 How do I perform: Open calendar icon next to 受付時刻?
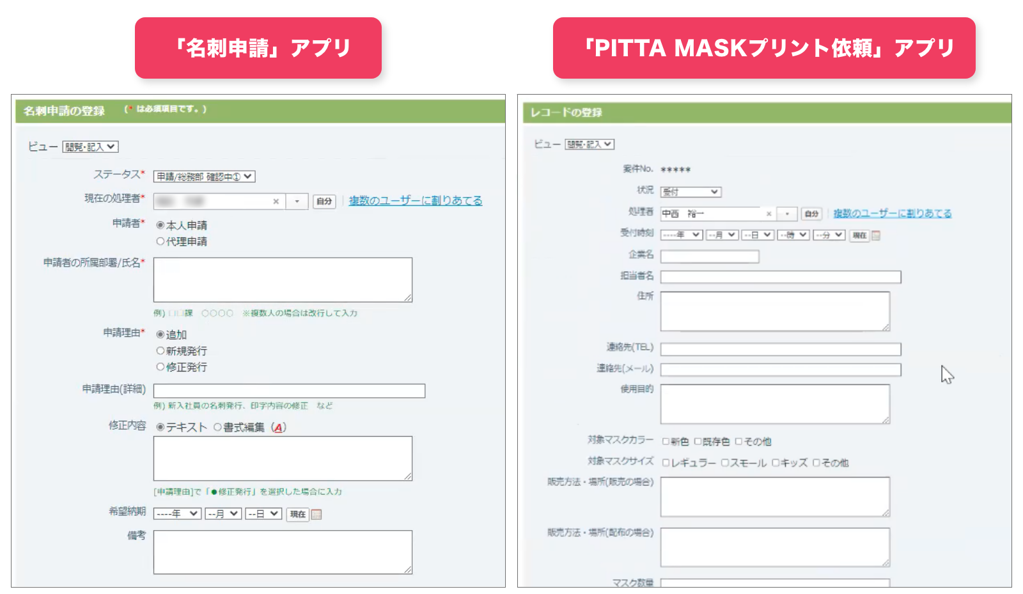pos(876,236)
